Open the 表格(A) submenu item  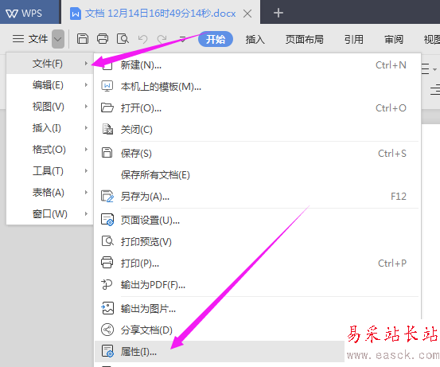[x=49, y=193]
